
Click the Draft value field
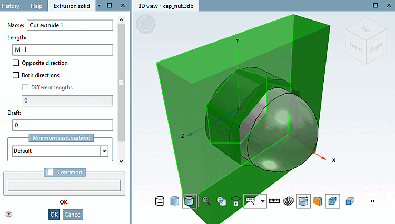click(x=63, y=125)
